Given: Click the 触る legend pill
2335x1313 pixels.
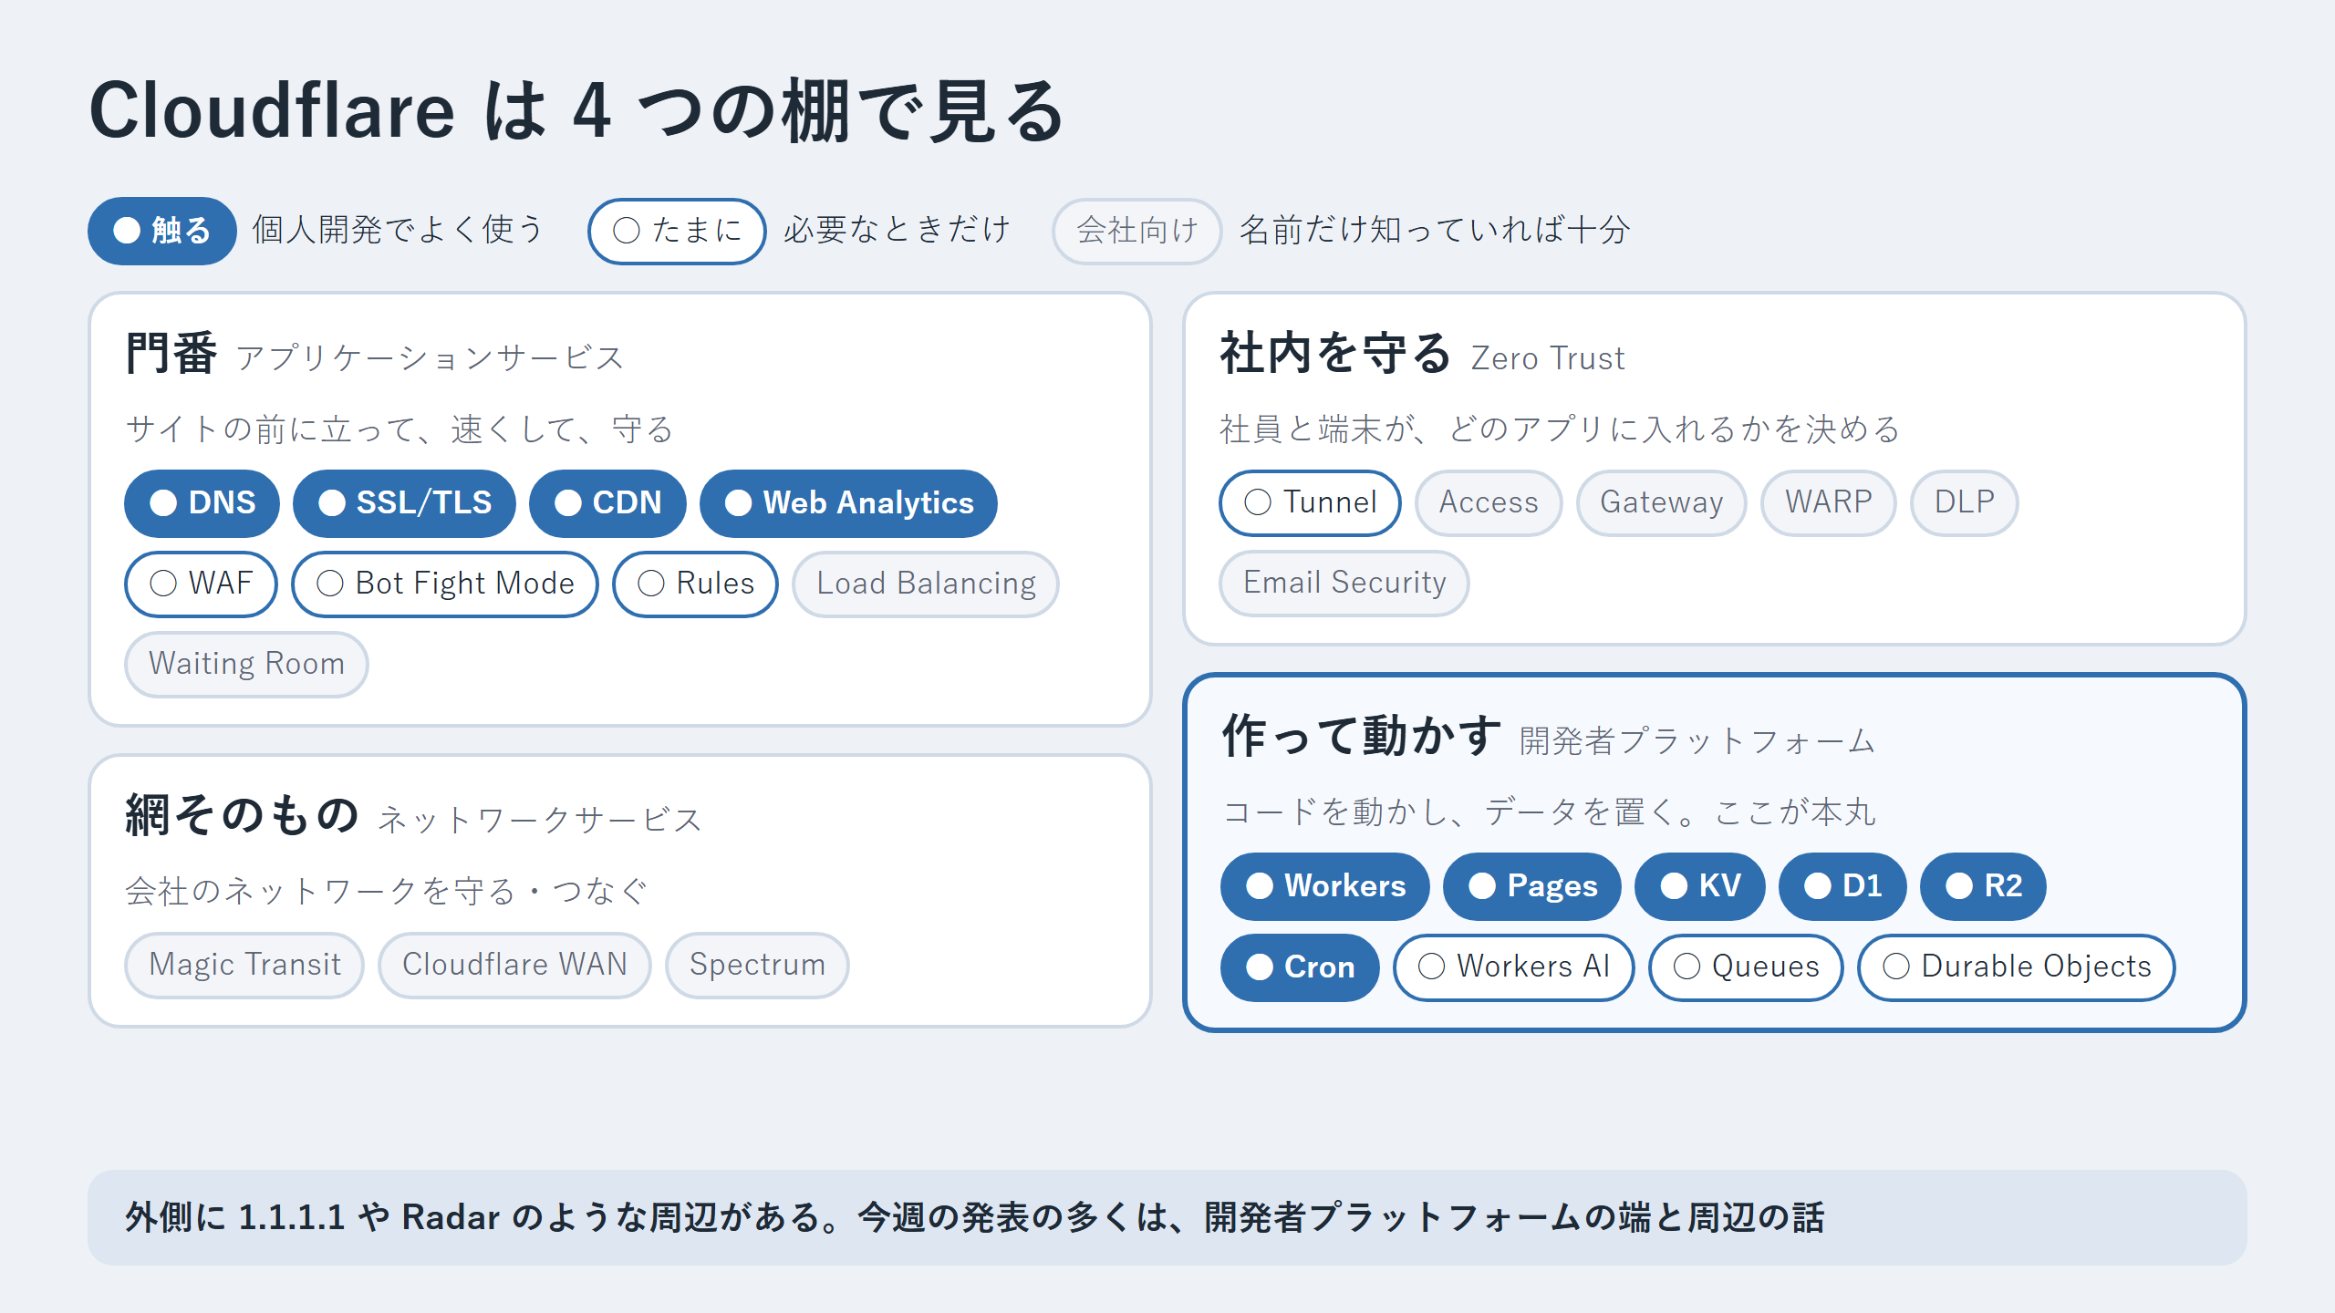Looking at the screenshot, I should point(162,231).
